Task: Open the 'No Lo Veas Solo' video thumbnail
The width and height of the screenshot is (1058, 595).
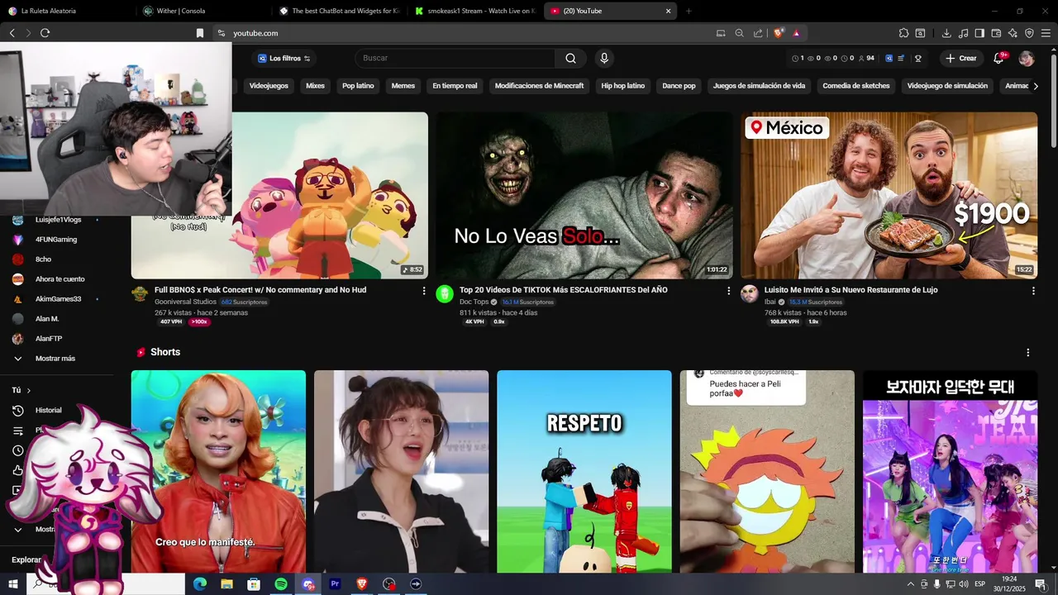Action: 584,195
